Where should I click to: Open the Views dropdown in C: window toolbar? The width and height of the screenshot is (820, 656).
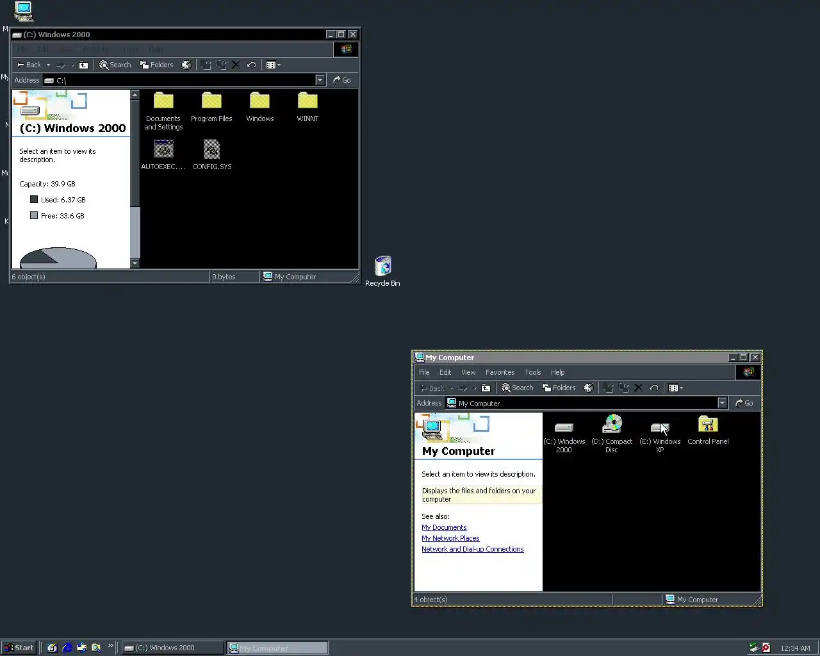point(274,65)
